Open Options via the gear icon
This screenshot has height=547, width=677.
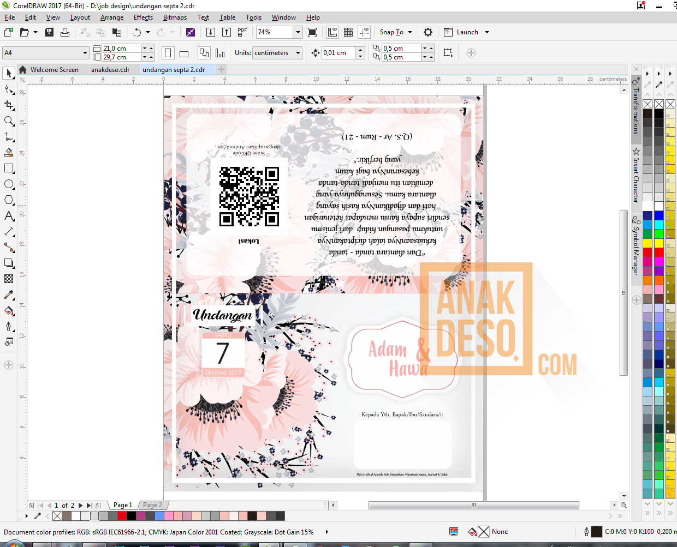coord(428,32)
